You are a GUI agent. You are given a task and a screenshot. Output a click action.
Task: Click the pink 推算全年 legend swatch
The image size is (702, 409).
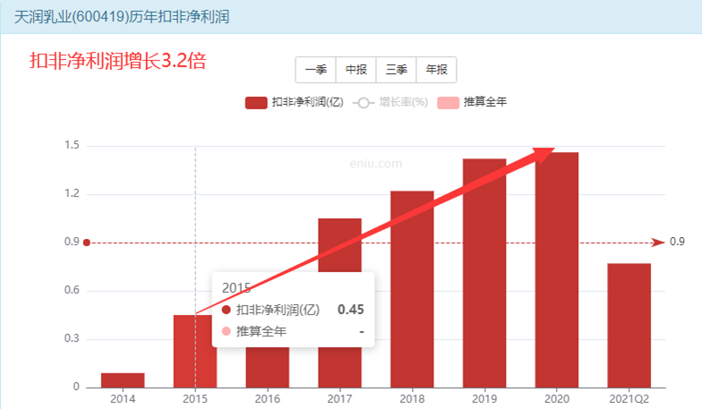click(x=448, y=103)
